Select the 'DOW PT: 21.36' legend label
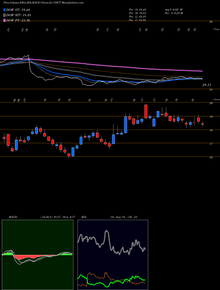 click(18, 21)
